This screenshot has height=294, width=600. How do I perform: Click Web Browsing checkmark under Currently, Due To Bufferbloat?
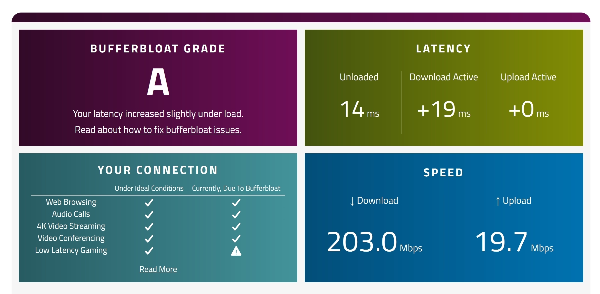pyautogui.click(x=236, y=202)
